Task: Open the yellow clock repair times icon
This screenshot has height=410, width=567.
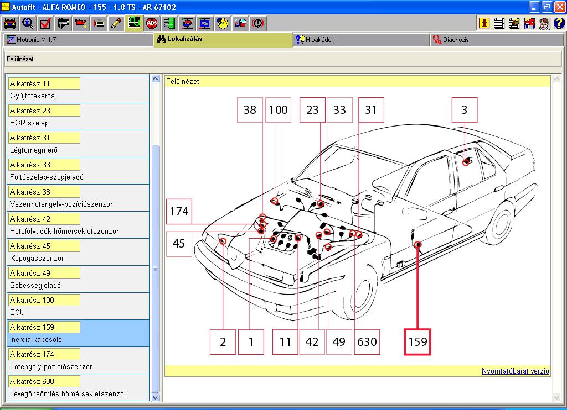Action: point(223,23)
